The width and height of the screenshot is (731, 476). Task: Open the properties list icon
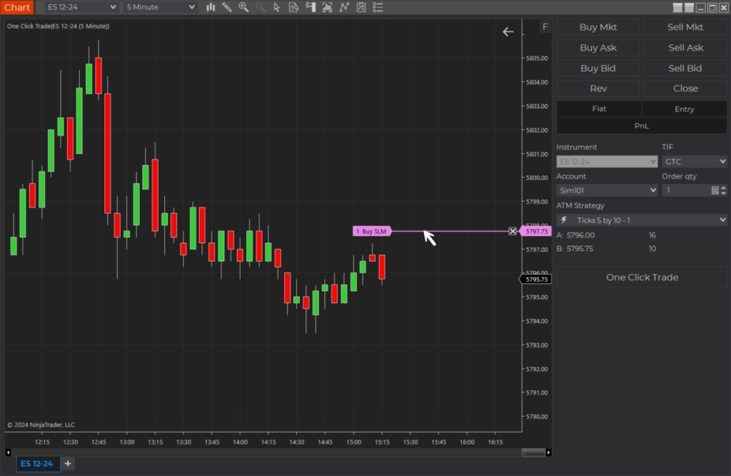coord(378,7)
